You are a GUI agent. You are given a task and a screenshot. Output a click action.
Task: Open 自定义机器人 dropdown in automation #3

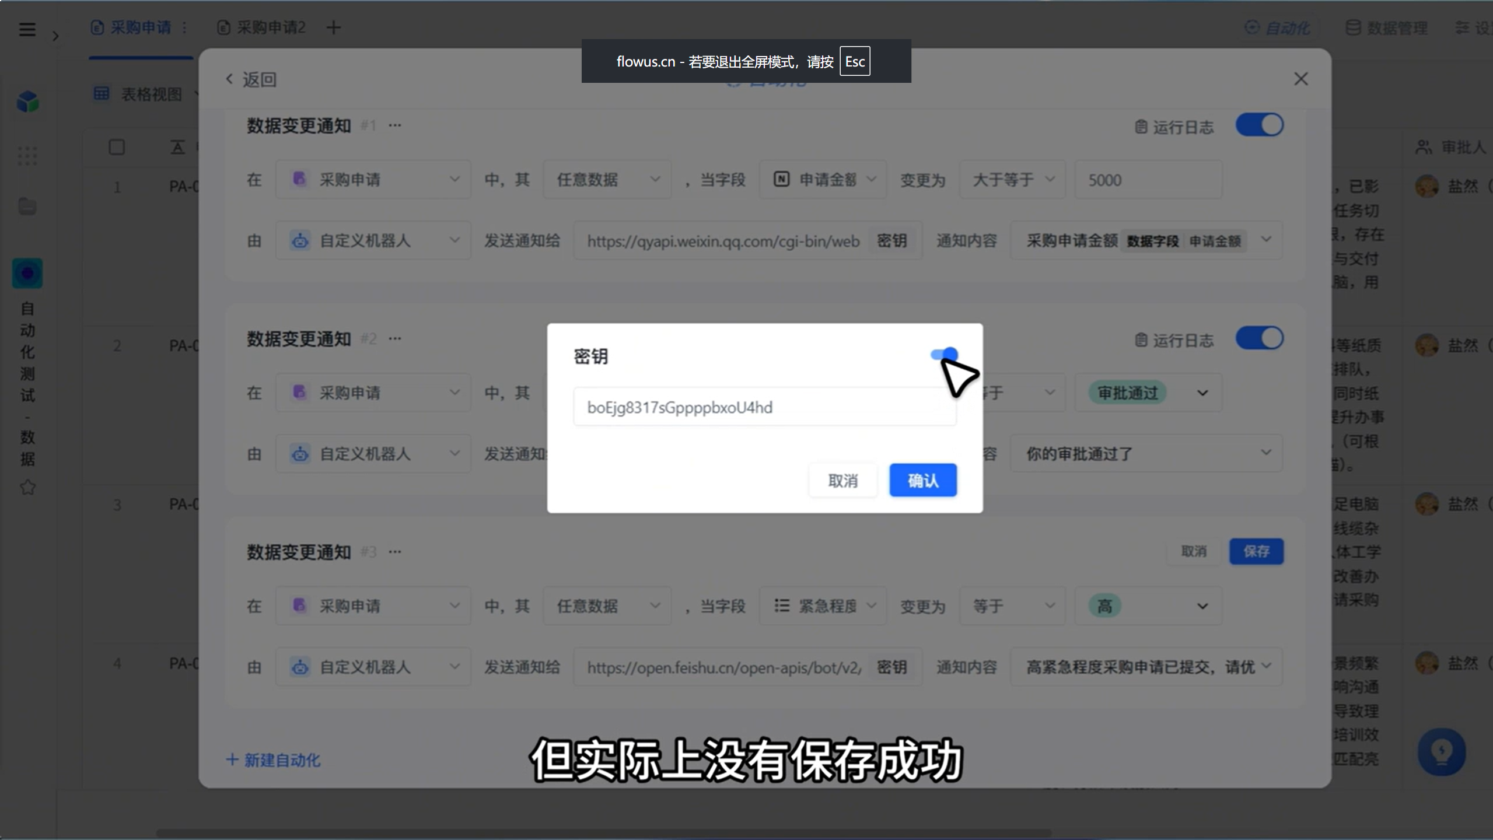373,667
